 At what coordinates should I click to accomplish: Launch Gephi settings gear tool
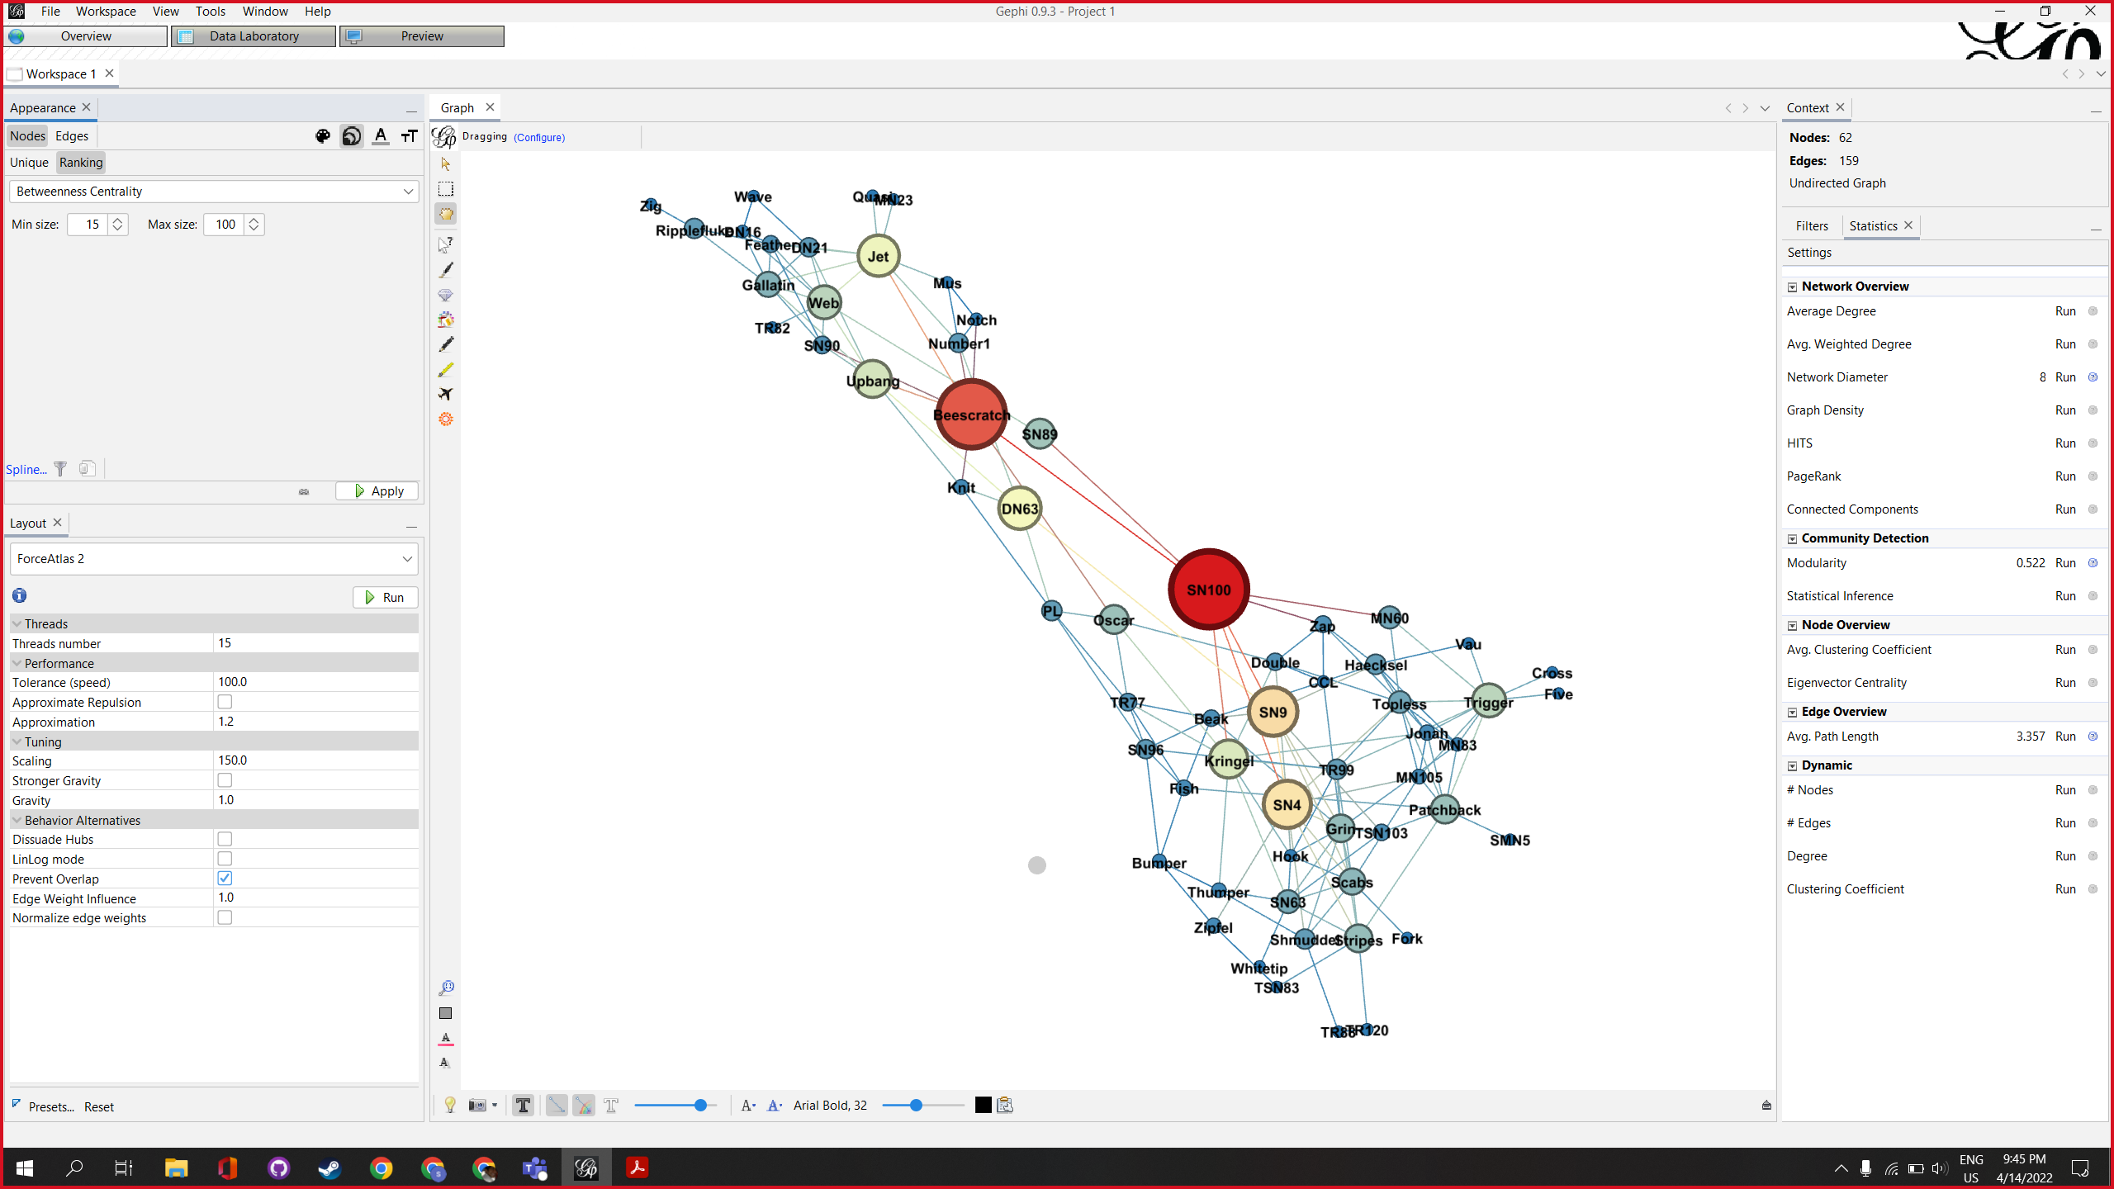(x=446, y=419)
